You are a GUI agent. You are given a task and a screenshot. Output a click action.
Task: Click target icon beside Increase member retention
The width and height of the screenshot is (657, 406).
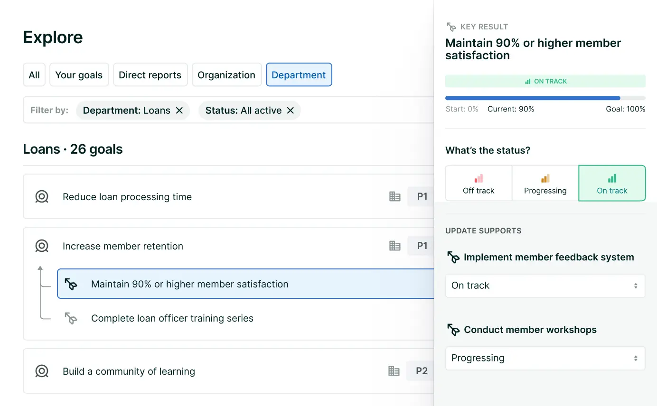click(42, 246)
